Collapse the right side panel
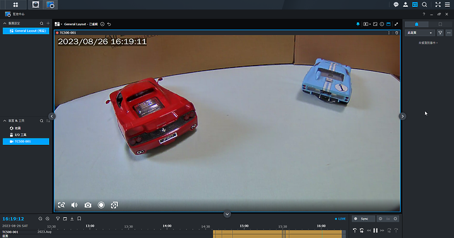 pyautogui.click(x=402, y=116)
